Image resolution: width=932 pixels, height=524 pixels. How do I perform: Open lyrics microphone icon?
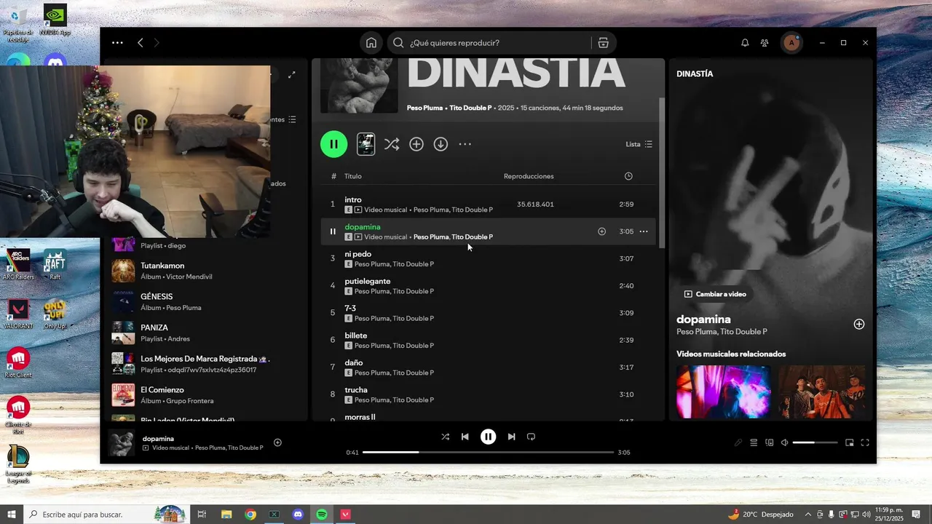click(738, 442)
